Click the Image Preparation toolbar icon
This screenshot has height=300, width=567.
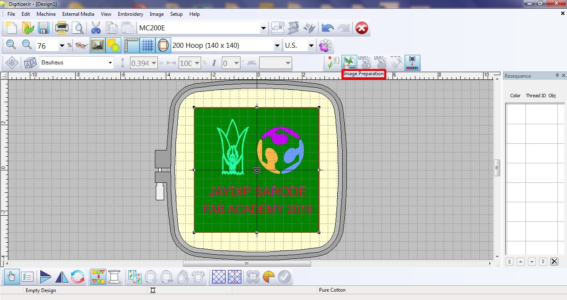(349, 63)
